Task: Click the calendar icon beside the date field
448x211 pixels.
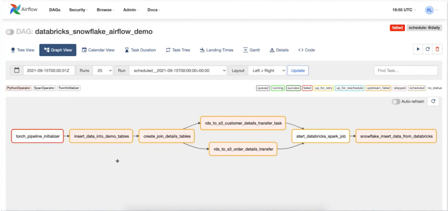Action: coord(17,71)
